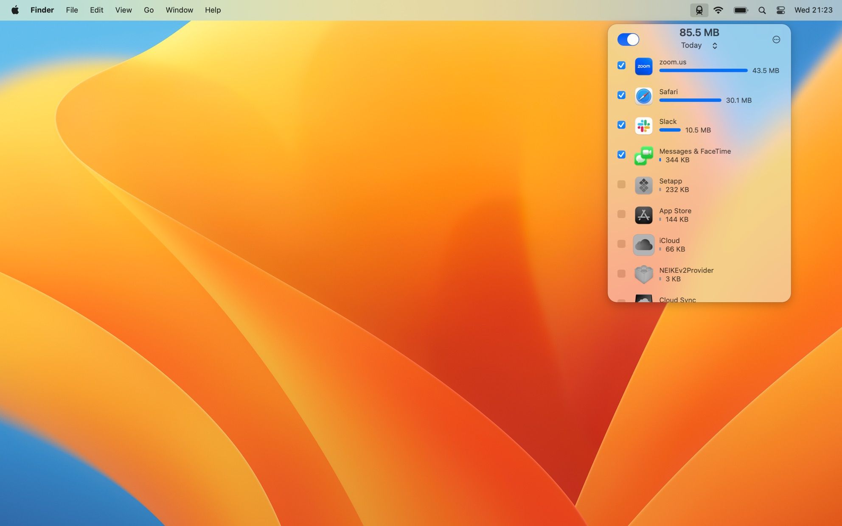Viewport: 842px width, 526px height.
Task: Click the Setapp app icon
Action: click(643, 185)
